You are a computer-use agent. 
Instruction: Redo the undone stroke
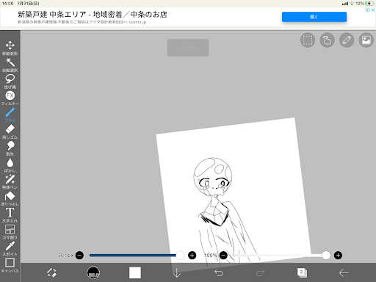pyautogui.click(x=260, y=272)
